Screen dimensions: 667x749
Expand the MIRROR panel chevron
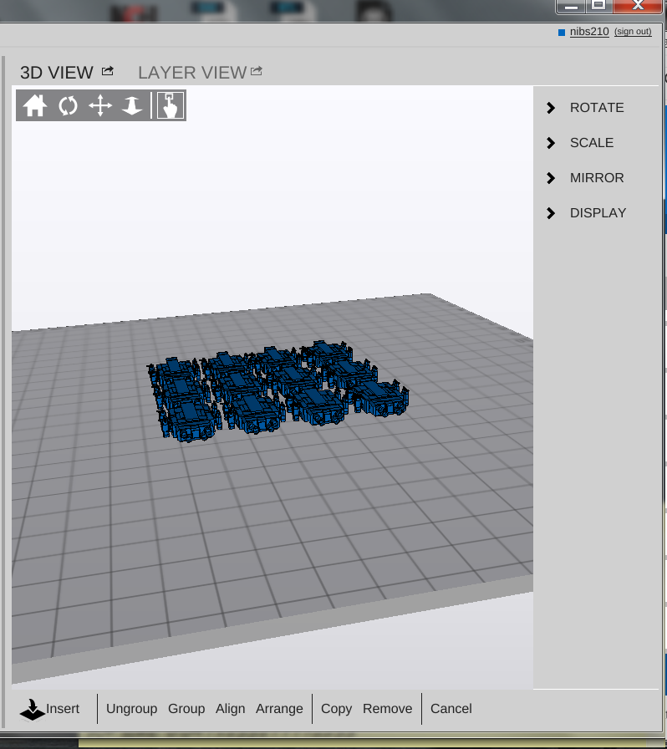[551, 178]
